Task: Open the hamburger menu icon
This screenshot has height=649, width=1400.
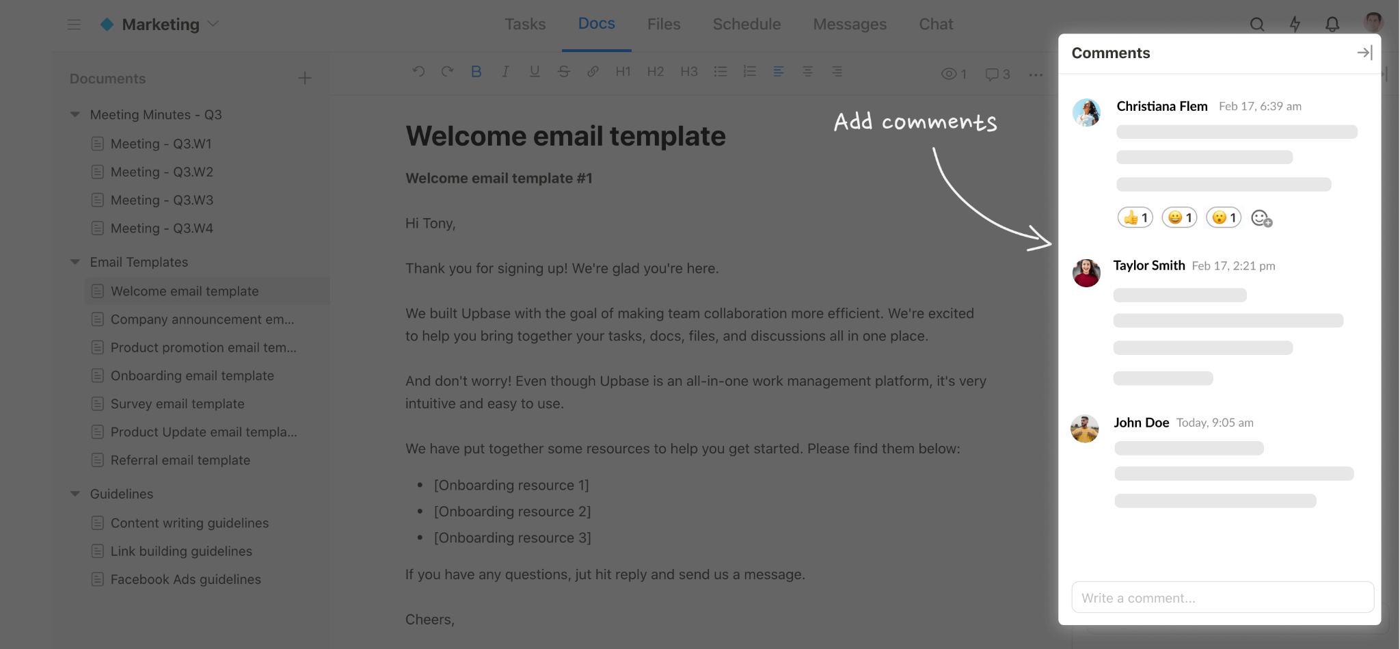Action: tap(74, 25)
